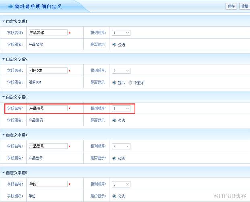Screen dimensions: 250x202
Task: Collapse the 自定义字段2 section
Action: [x=4, y=59]
